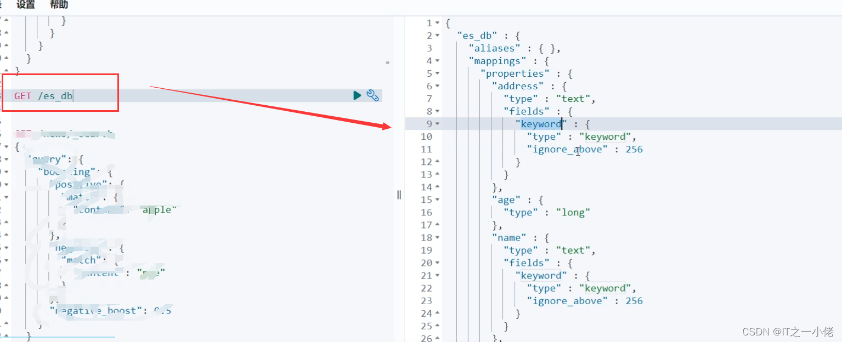The image size is (842, 342).
Task: Click "text" type value on line 19
Action: coord(573,250)
